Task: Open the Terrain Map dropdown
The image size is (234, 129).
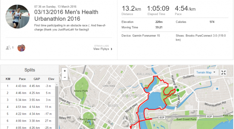Action: click(206, 72)
